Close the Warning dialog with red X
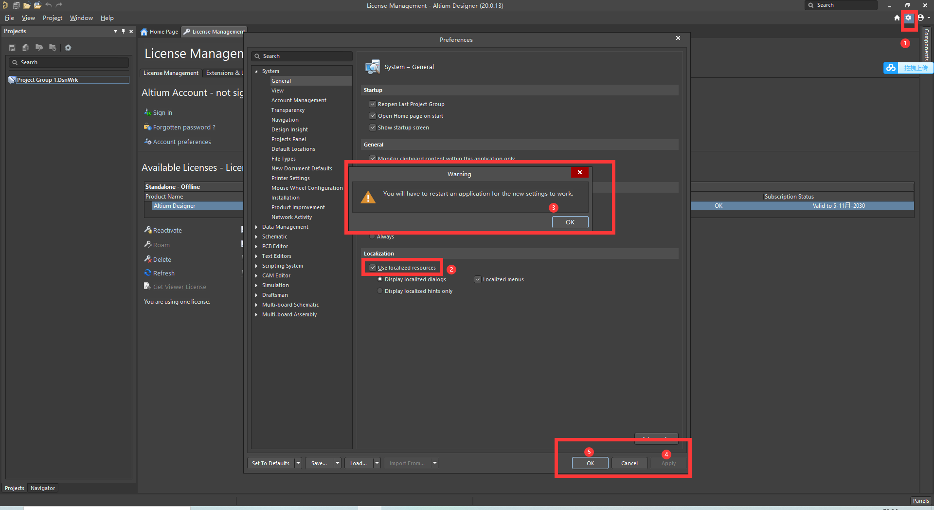This screenshot has width=934, height=510. coord(580,172)
